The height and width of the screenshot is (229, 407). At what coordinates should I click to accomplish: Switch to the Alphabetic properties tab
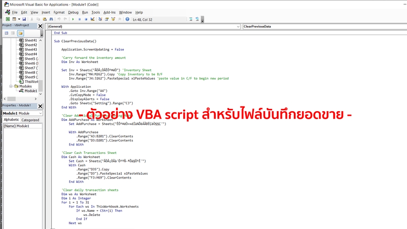coord(11,120)
